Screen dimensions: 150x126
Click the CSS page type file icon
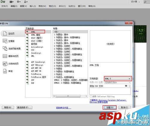[27, 50]
